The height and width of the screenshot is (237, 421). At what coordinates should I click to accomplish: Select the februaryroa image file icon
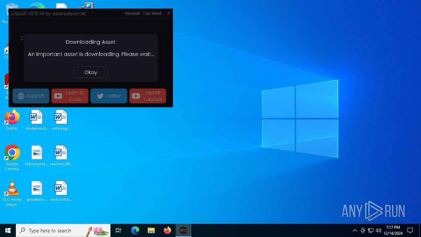pos(37,156)
